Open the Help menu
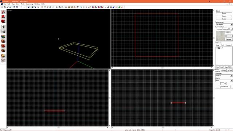Screen dimensions: 233x131 click(x=43, y=4)
